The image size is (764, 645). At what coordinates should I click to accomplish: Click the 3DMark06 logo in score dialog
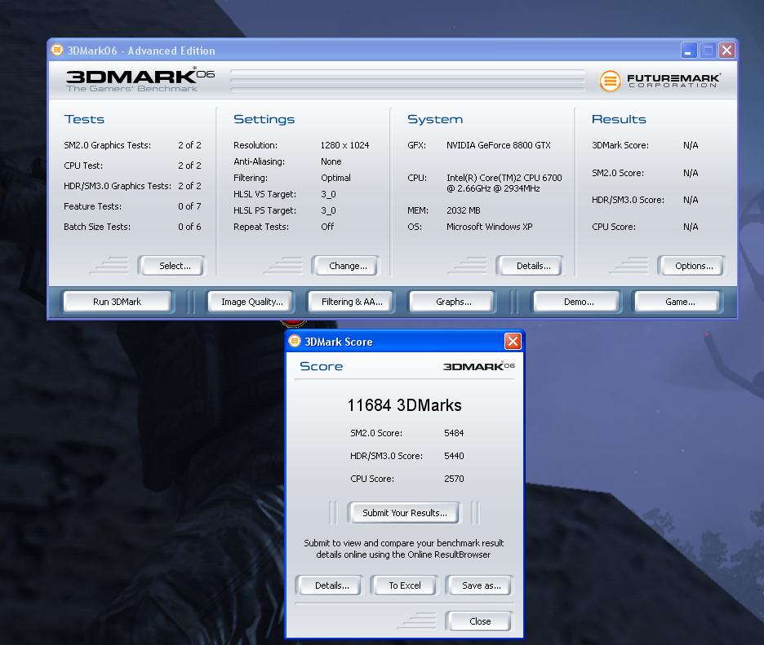tap(478, 366)
